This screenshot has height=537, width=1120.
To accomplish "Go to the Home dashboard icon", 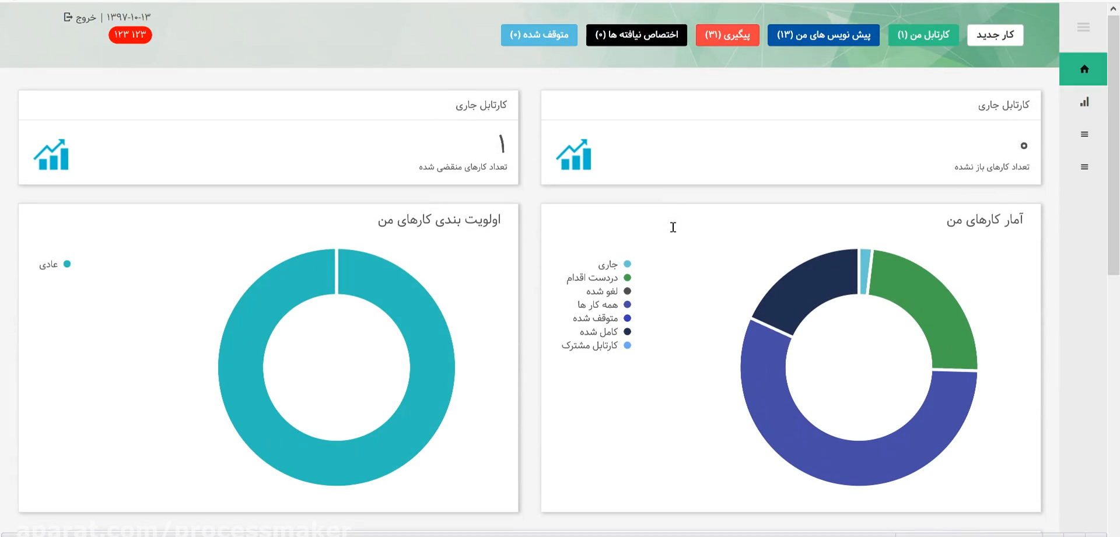I will [x=1084, y=69].
